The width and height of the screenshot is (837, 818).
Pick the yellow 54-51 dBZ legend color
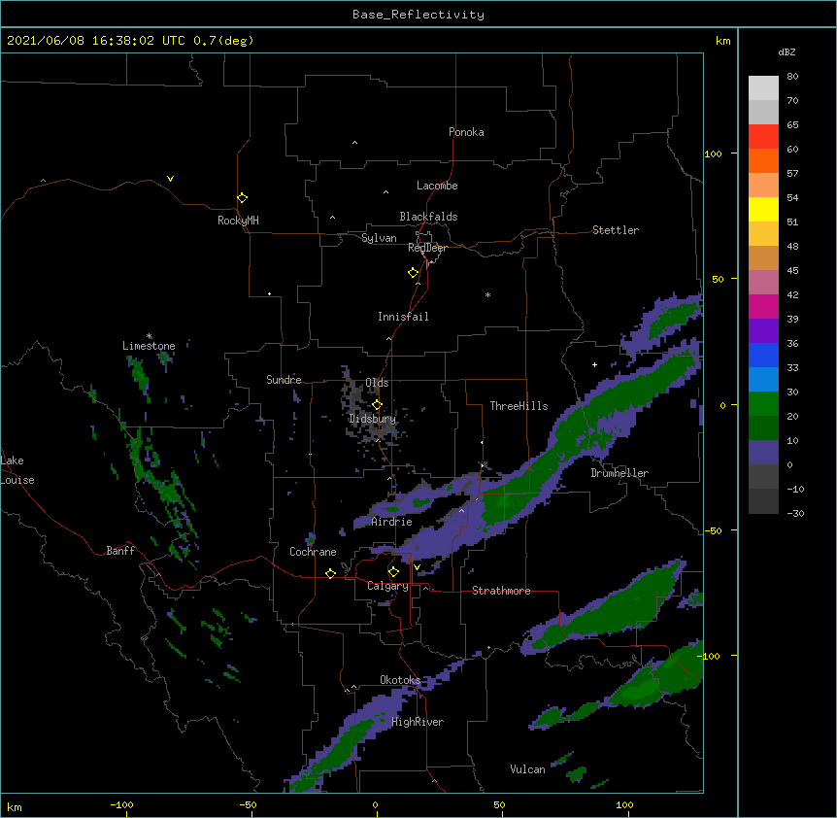click(763, 210)
